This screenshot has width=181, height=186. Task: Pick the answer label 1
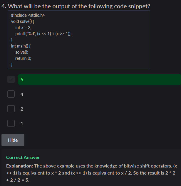(x=22, y=124)
